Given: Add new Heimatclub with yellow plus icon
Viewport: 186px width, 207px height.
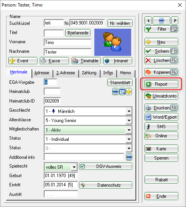Looking at the screenshot, I should [129, 92].
